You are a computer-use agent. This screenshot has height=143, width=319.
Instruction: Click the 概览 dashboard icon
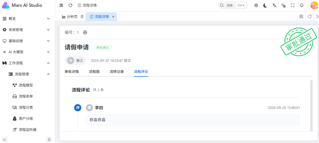click(x=5, y=19)
